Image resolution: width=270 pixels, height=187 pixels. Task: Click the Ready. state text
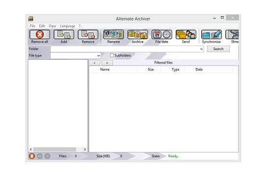coord(173,156)
